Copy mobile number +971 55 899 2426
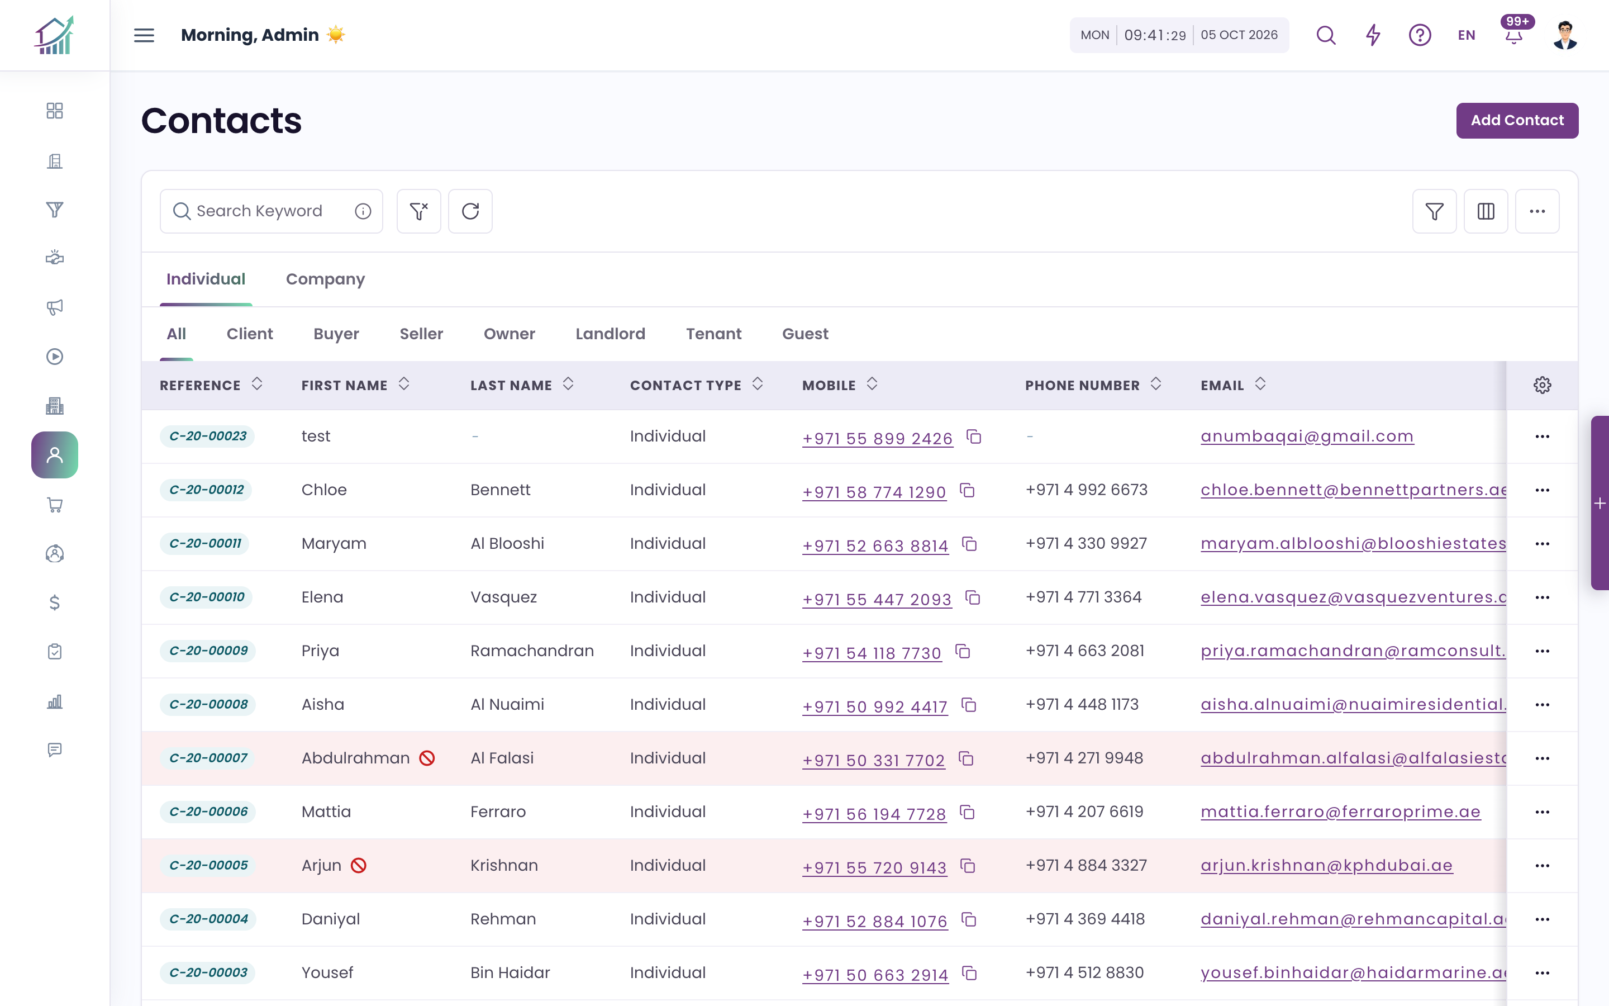Image resolution: width=1609 pixels, height=1006 pixels. (x=974, y=437)
